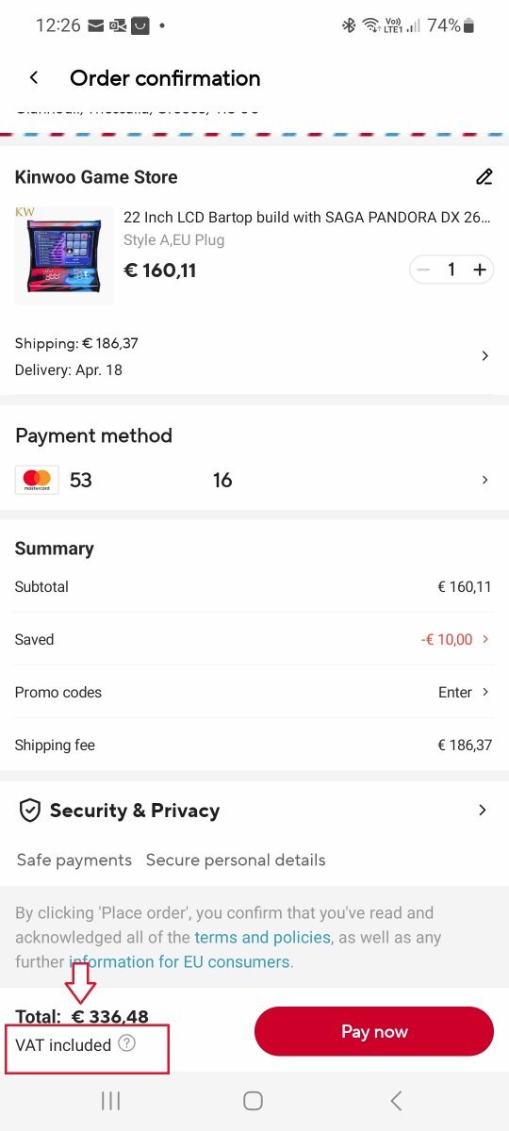The width and height of the screenshot is (509, 1131).
Task: View saved discount details of -€ 10,00
Action: tap(456, 639)
